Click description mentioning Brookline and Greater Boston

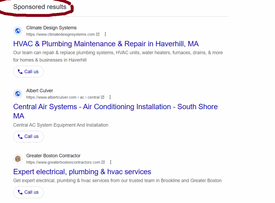pos(117,180)
